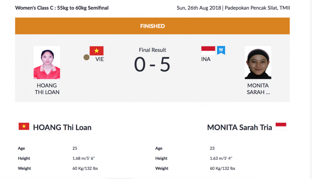Click Vietnam flag next to HOANG Thi Loan heading
312x179 pixels.
[x=24, y=126]
